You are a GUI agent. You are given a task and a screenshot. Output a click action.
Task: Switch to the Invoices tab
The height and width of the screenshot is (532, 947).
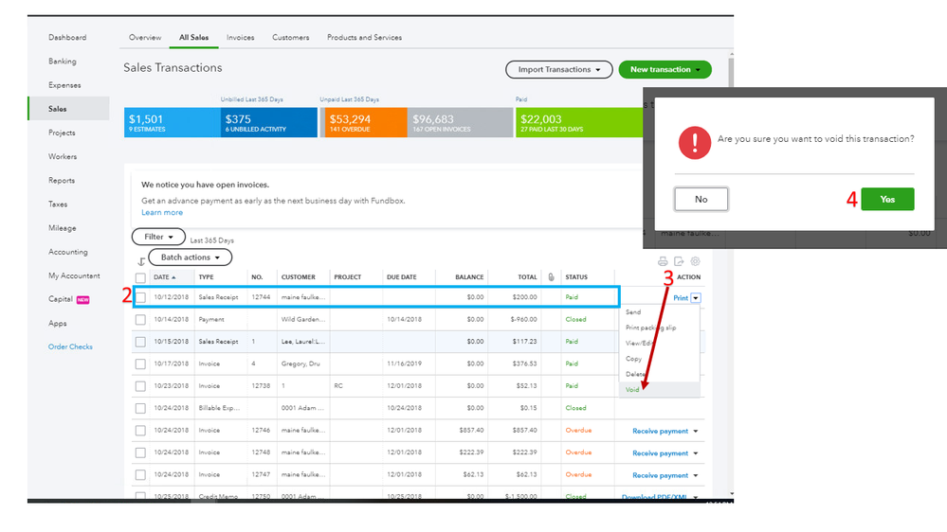point(241,38)
